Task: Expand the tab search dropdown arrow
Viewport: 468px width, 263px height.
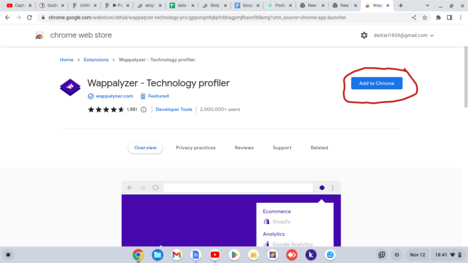Action: click(x=427, y=5)
